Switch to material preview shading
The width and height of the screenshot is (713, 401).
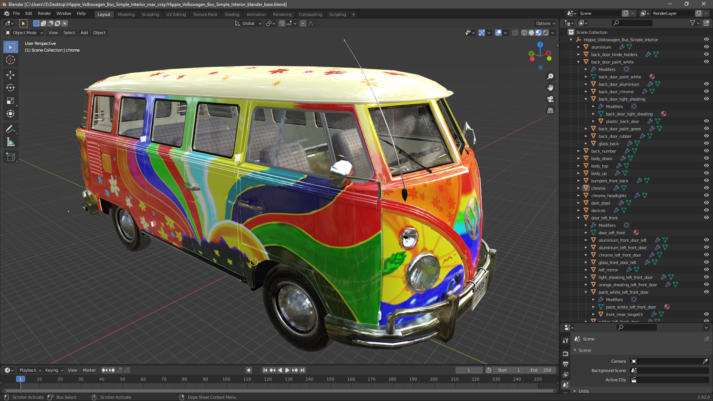tap(538, 33)
